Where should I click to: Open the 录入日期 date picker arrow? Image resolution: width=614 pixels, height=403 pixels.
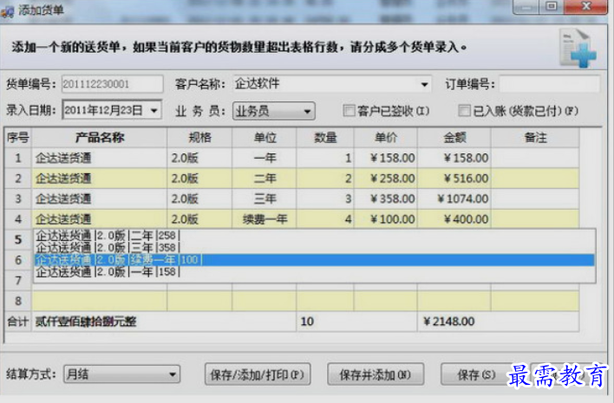pyautogui.click(x=154, y=111)
